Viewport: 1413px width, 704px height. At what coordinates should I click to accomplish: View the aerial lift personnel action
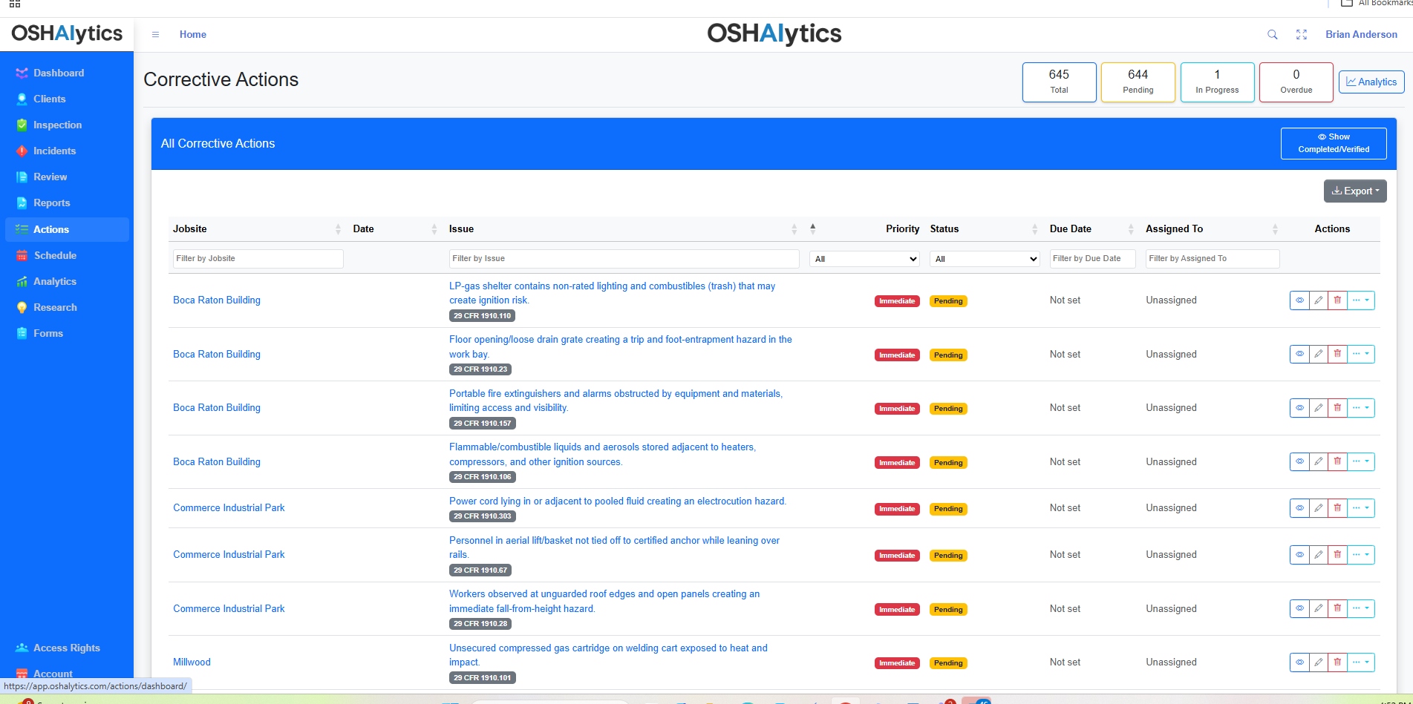pos(1299,555)
